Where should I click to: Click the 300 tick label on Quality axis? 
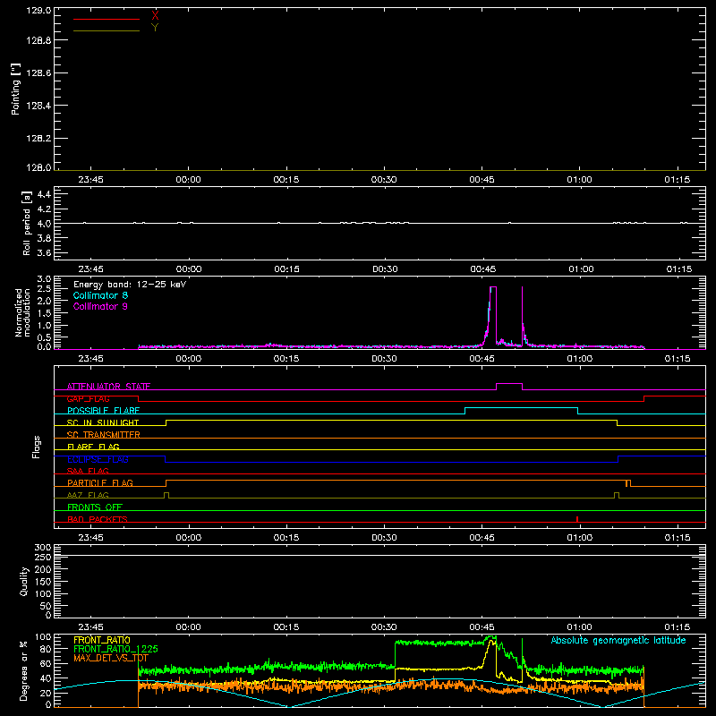click(43, 548)
